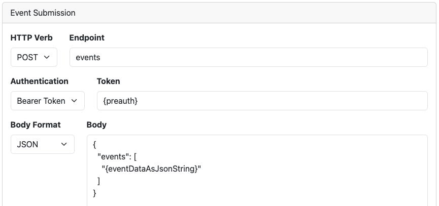Image resolution: width=439 pixels, height=206 pixels.
Task: Focus the Endpoint field containing events
Action: [248, 57]
